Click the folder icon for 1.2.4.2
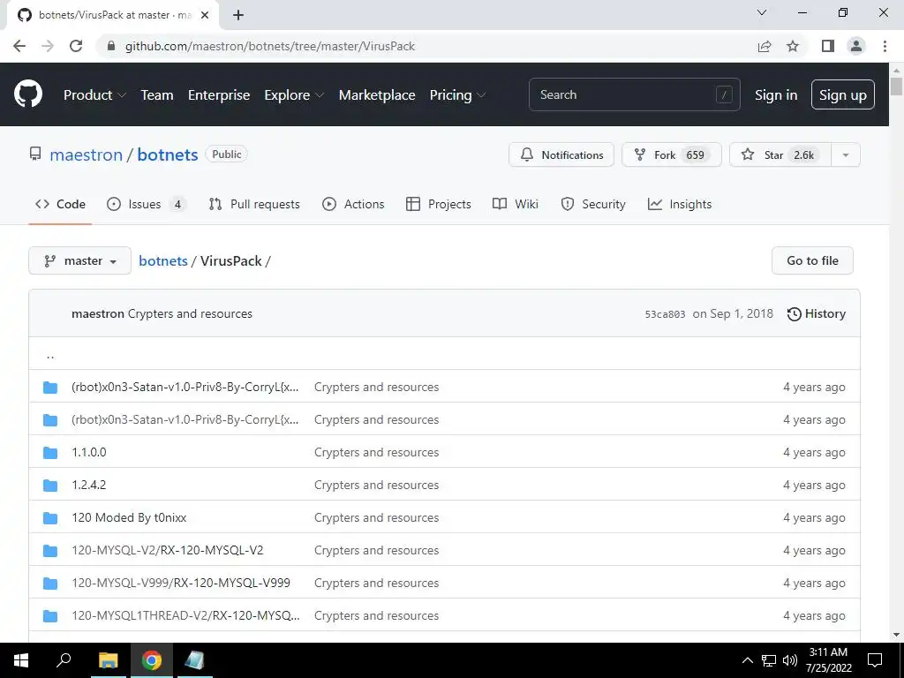904x678 pixels. click(50, 486)
